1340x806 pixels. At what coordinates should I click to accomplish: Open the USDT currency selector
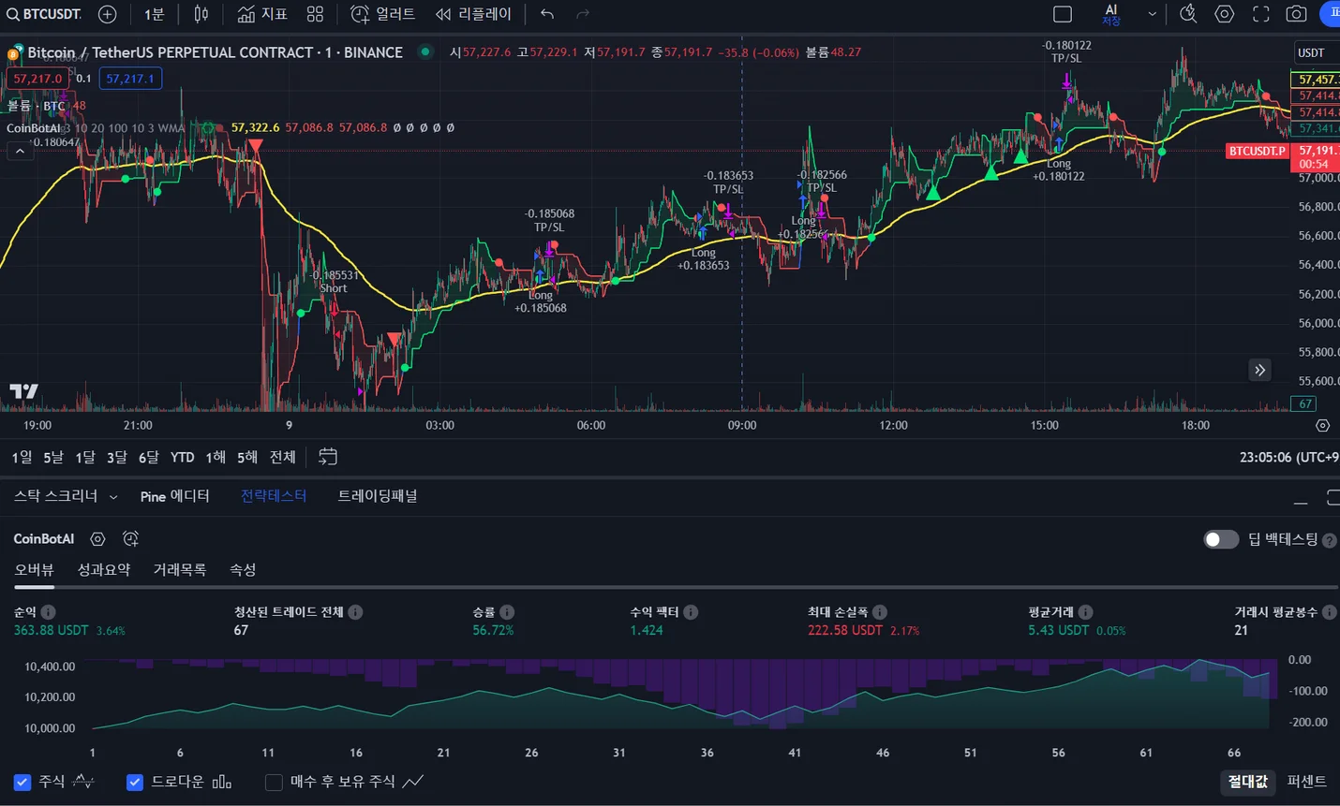pyautogui.click(x=1315, y=52)
